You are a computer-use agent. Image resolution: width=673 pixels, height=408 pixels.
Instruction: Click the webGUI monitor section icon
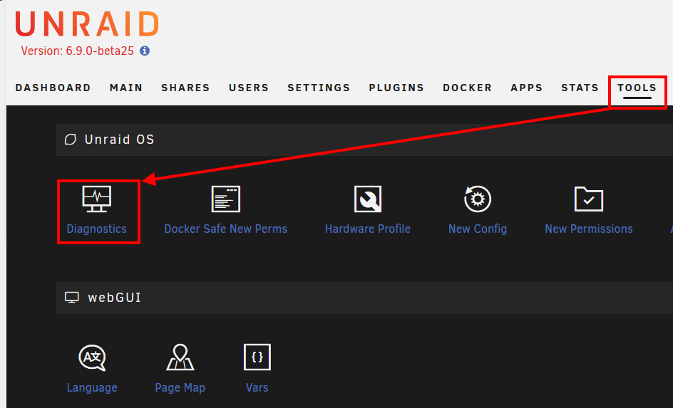point(72,298)
